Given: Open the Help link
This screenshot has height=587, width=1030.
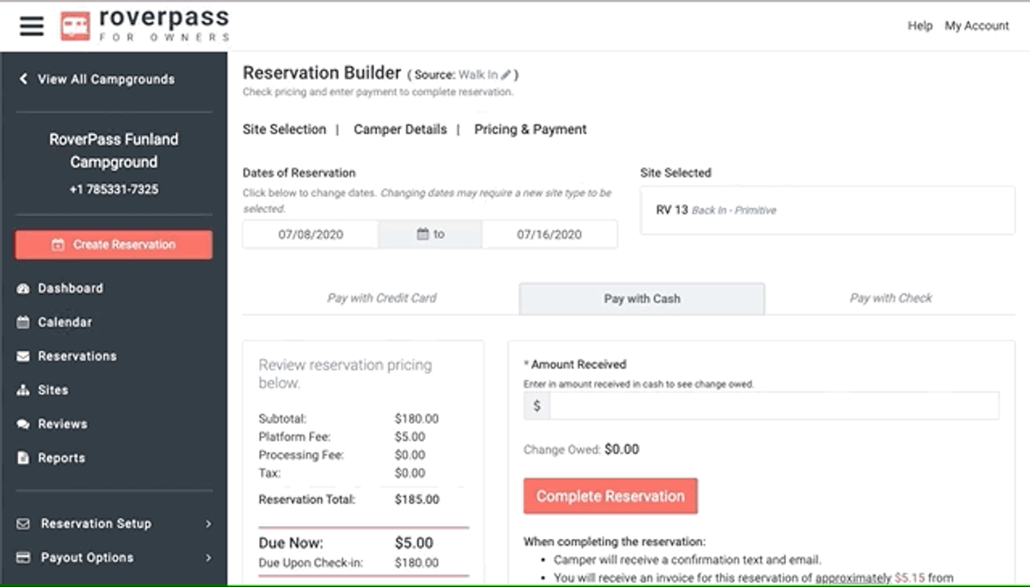Looking at the screenshot, I should pos(920,26).
